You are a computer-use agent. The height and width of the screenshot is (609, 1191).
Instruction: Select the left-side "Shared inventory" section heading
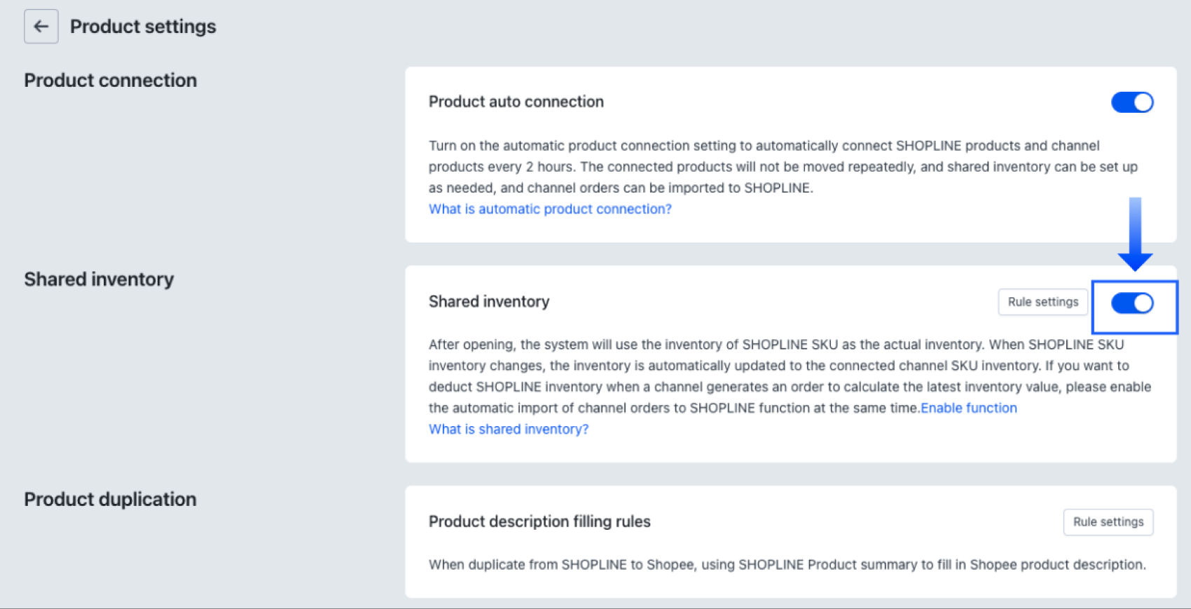[99, 280]
